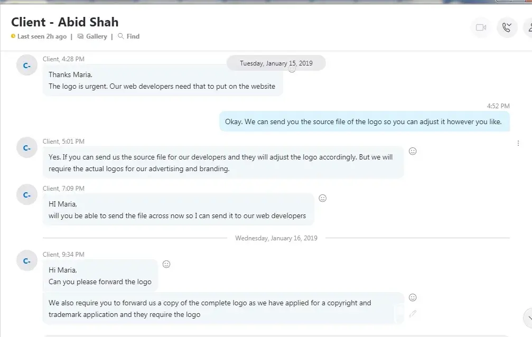Open the conversation Gallery
The width and height of the screenshot is (532, 337).
point(92,36)
